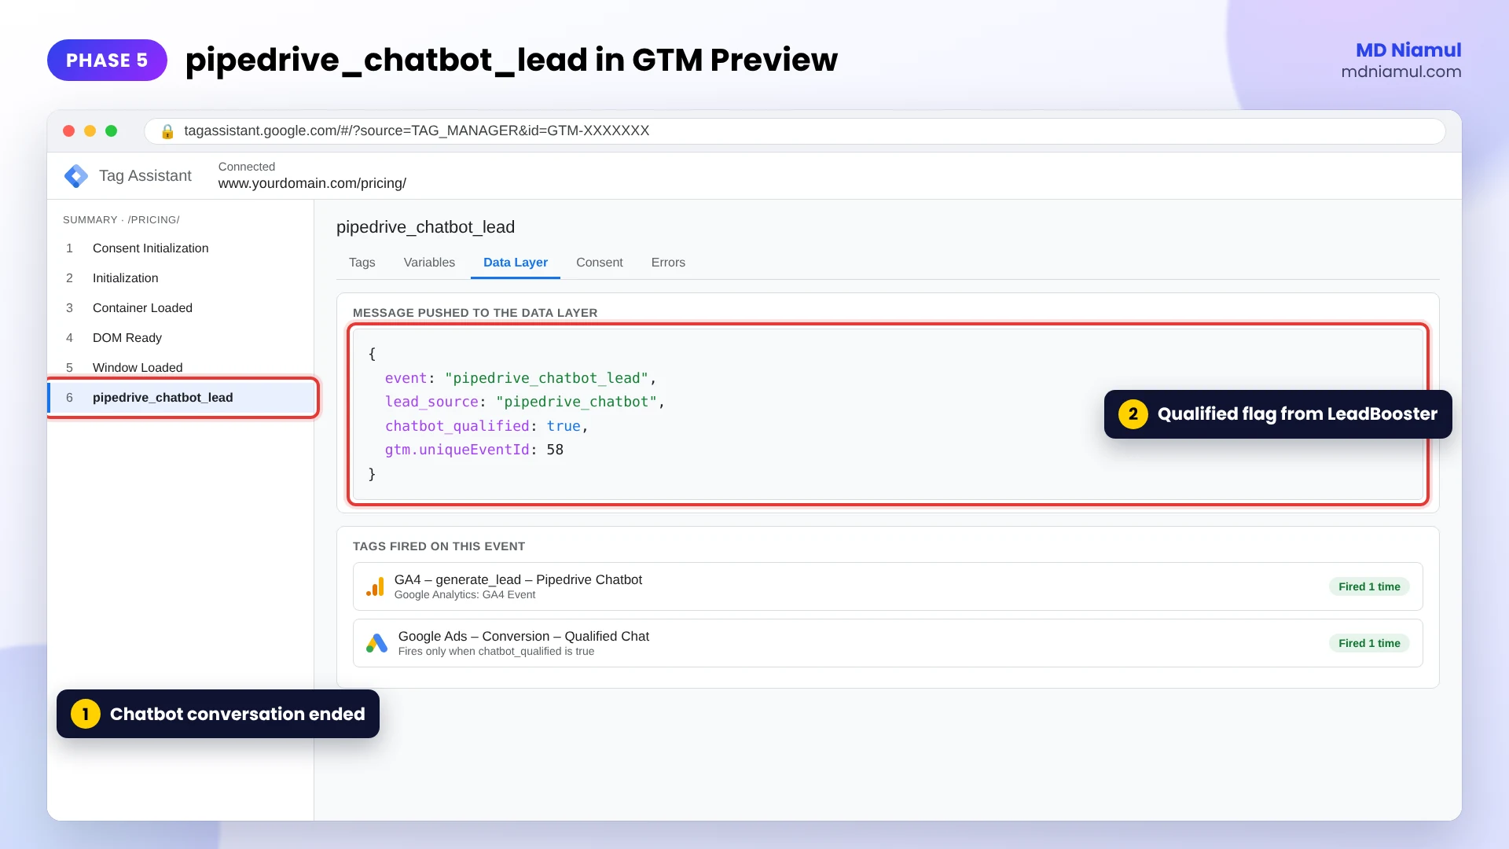The image size is (1509, 849).
Task: Select Consent Initialization event
Action: coord(181,248)
